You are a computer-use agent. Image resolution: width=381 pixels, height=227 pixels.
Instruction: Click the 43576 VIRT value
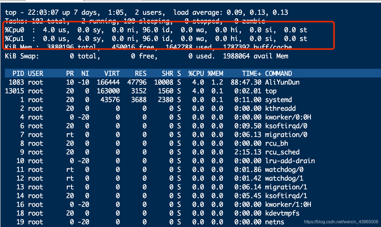tap(110, 100)
